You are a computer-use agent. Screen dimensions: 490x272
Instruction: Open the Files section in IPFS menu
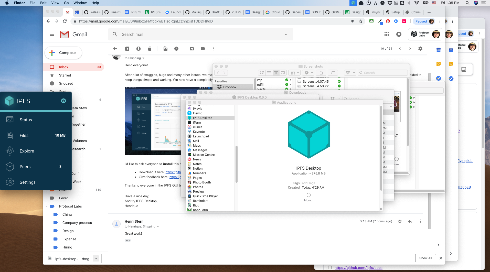[24, 135]
